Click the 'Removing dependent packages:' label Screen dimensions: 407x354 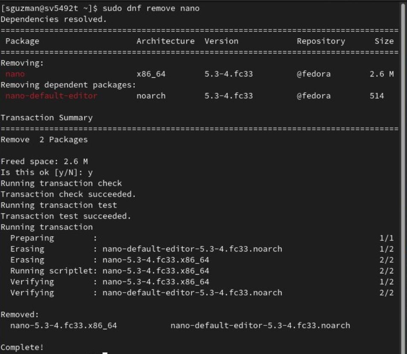point(68,85)
